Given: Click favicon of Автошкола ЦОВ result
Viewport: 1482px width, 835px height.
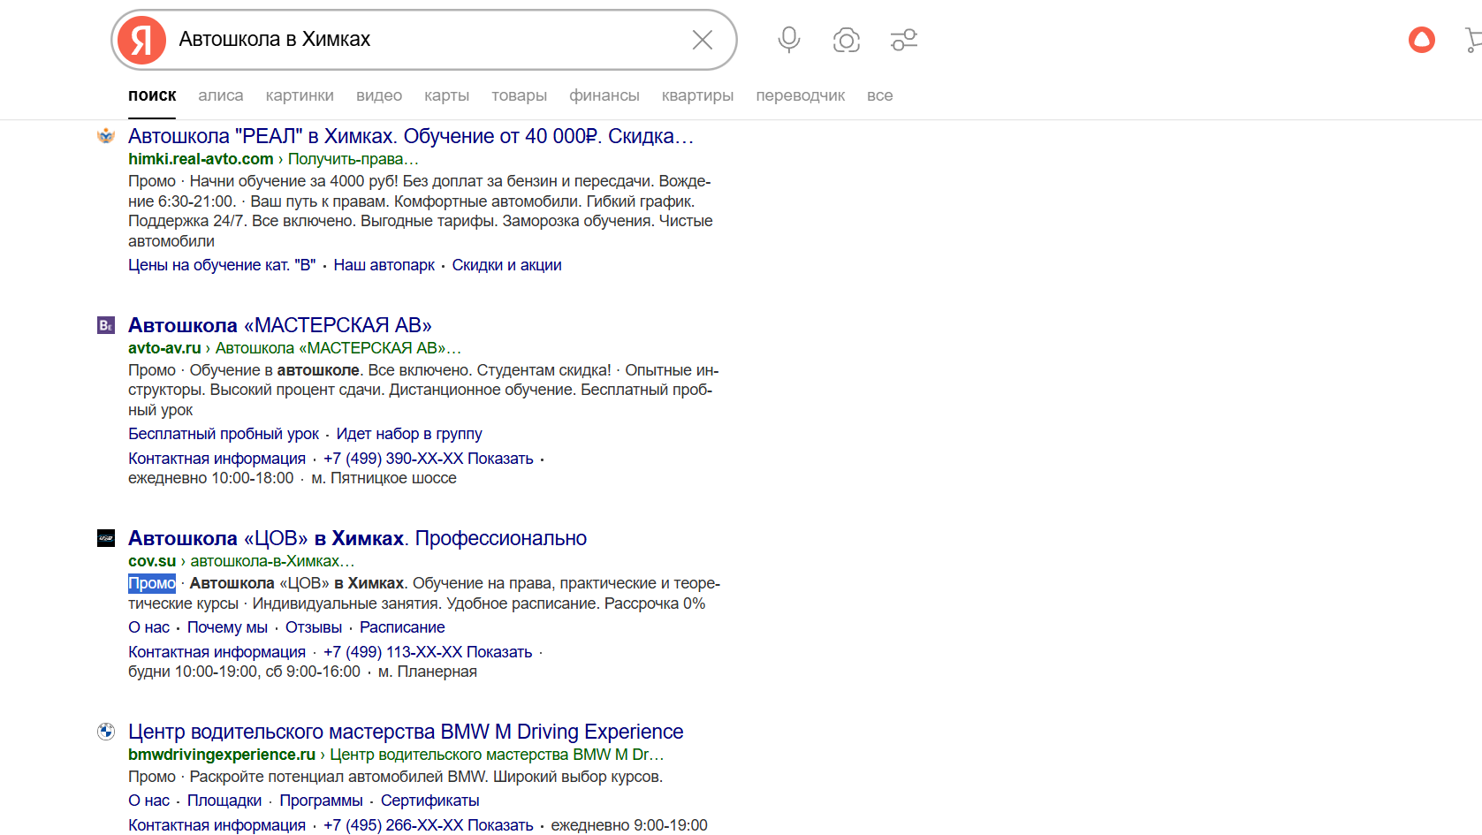Looking at the screenshot, I should click(106, 538).
